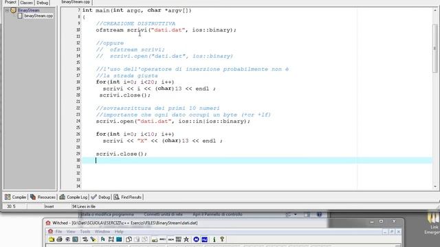The height and width of the screenshot is (247, 440).
Task: Click the help question mark icon in Witched toolbar
Action: click(222, 239)
